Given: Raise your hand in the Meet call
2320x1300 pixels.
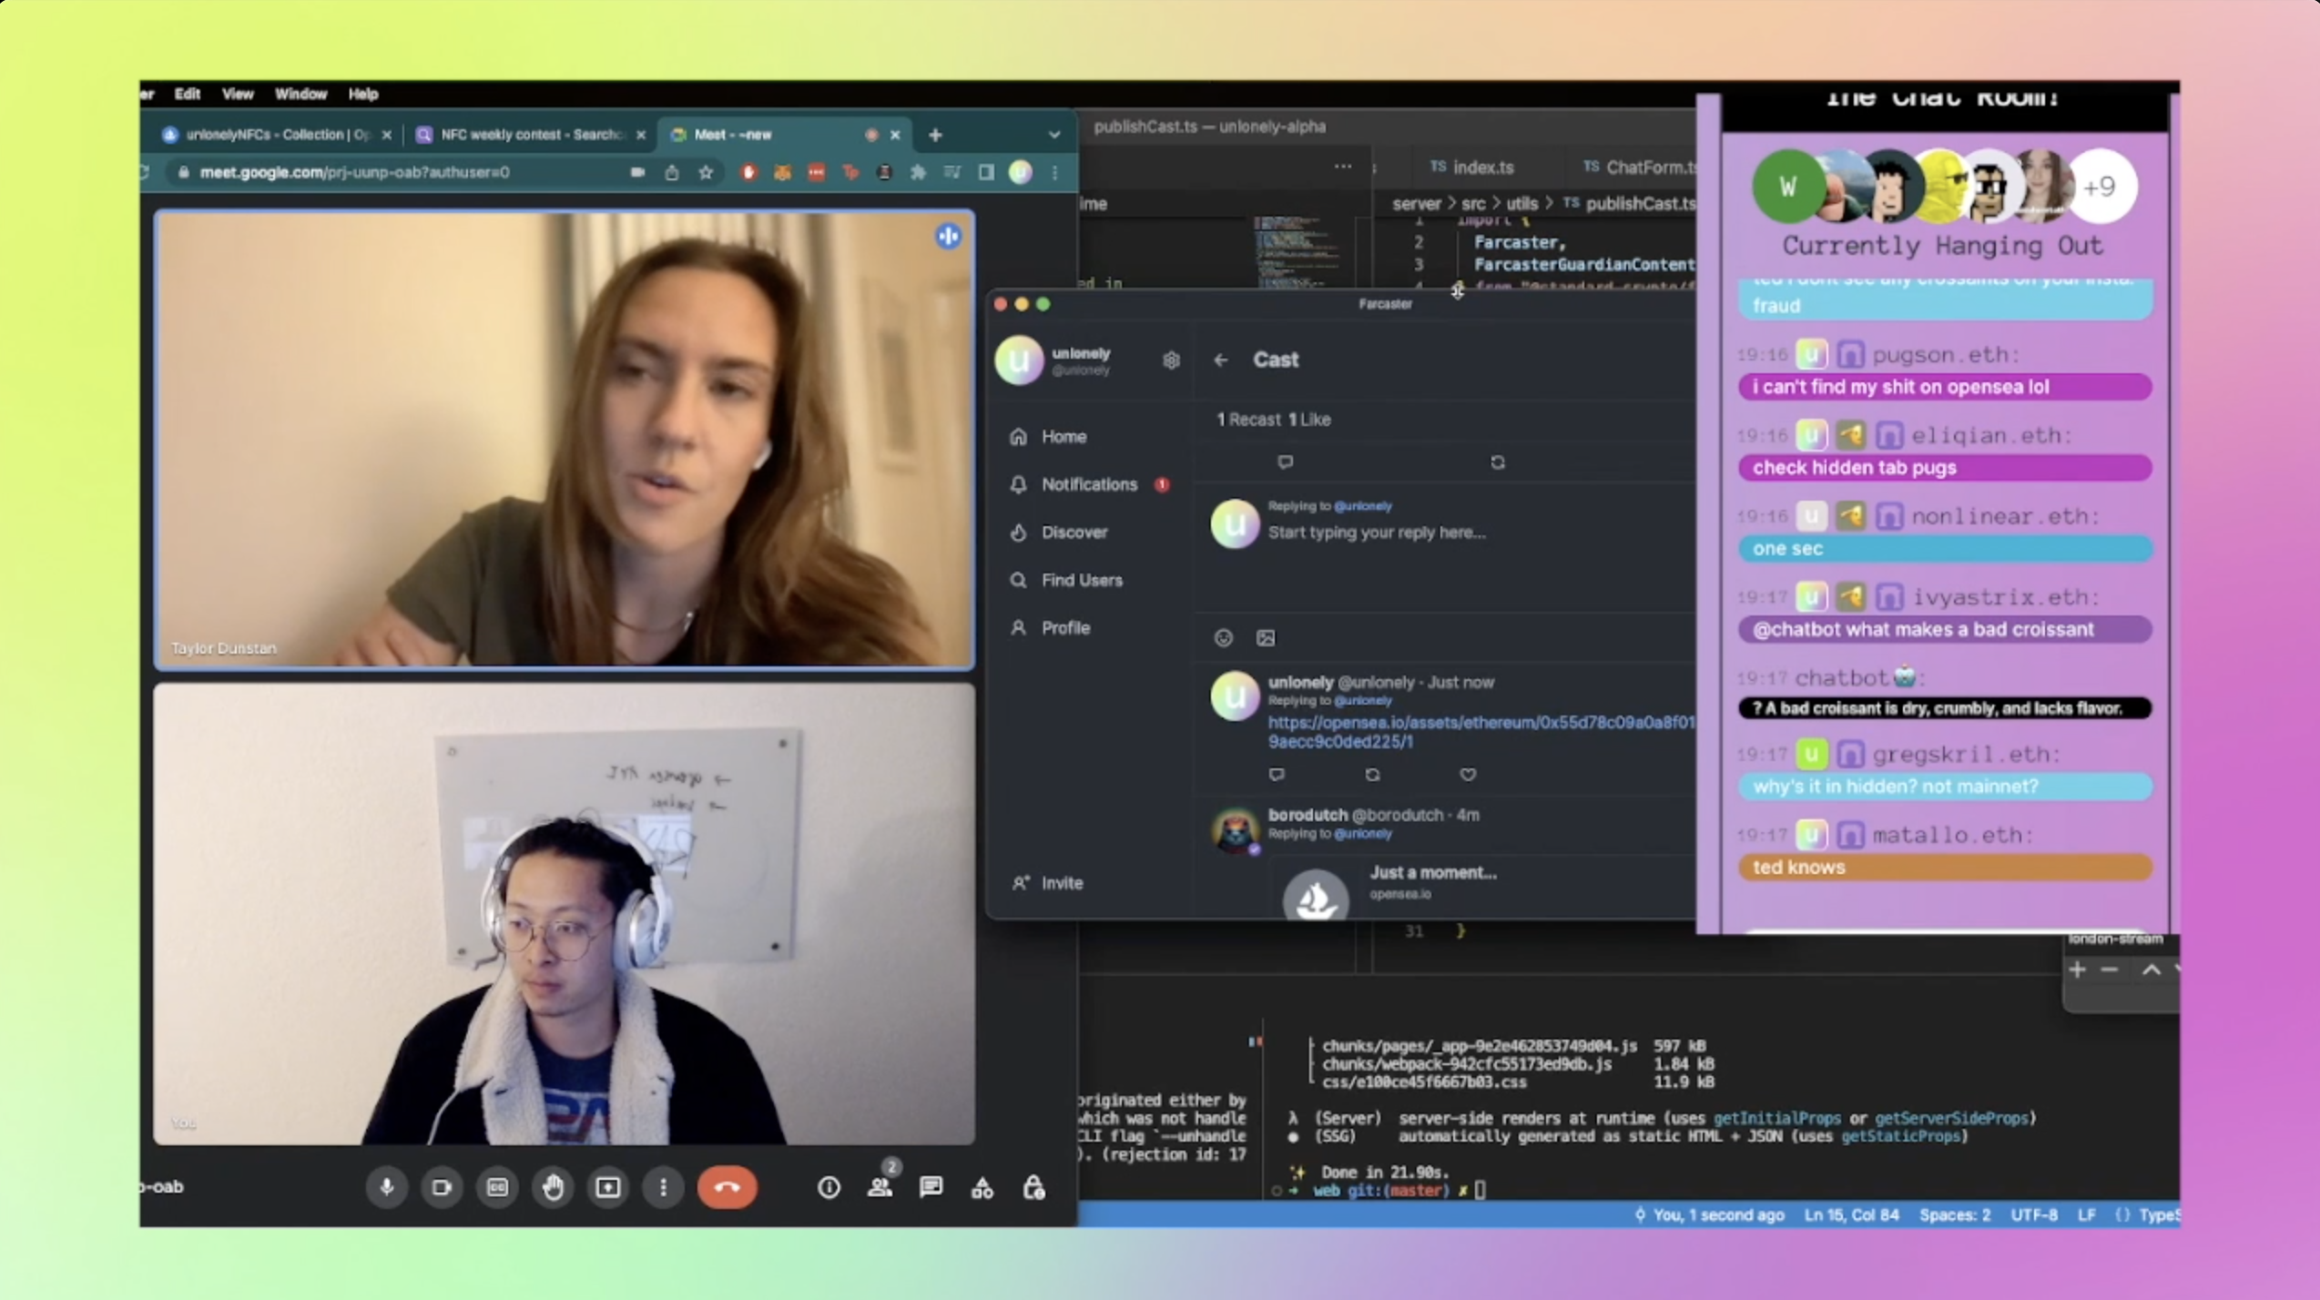Looking at the screenshot, I should coord(553,1187).
